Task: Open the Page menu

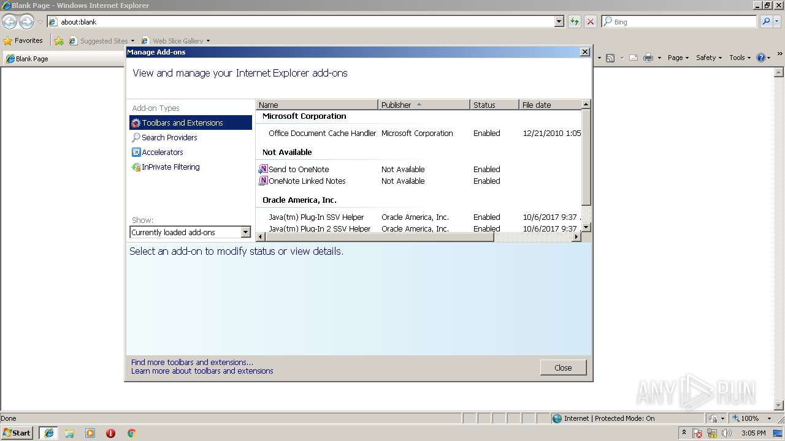Action: tap(678, 58)
